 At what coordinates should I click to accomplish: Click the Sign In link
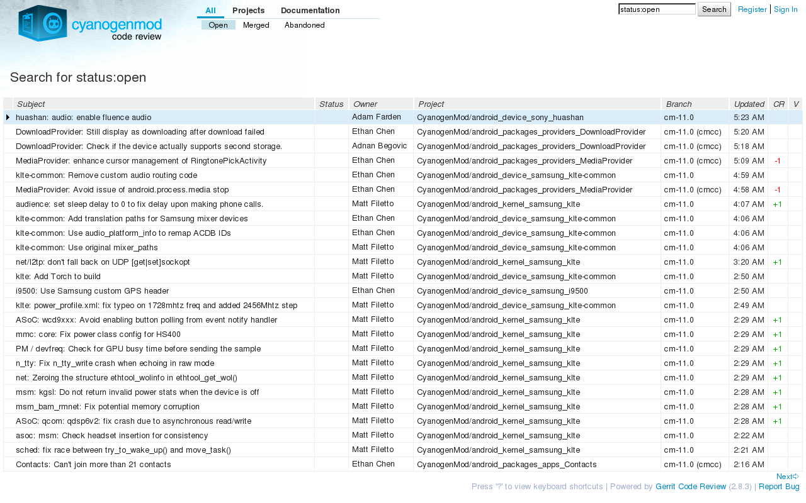click(786, 9)
